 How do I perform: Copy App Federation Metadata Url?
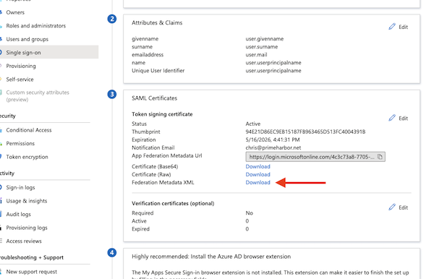(x=380, y=157)
